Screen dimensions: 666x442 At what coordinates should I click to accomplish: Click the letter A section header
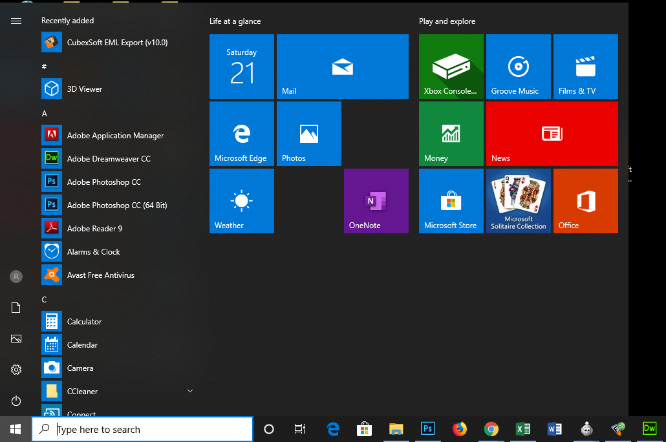[44, 114]
